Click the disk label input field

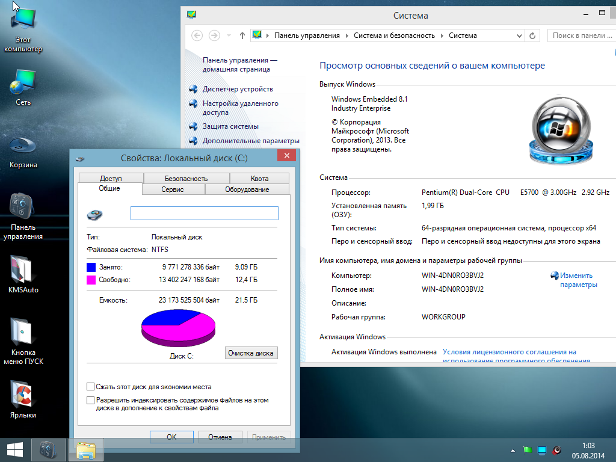click(x=205, y=214)
